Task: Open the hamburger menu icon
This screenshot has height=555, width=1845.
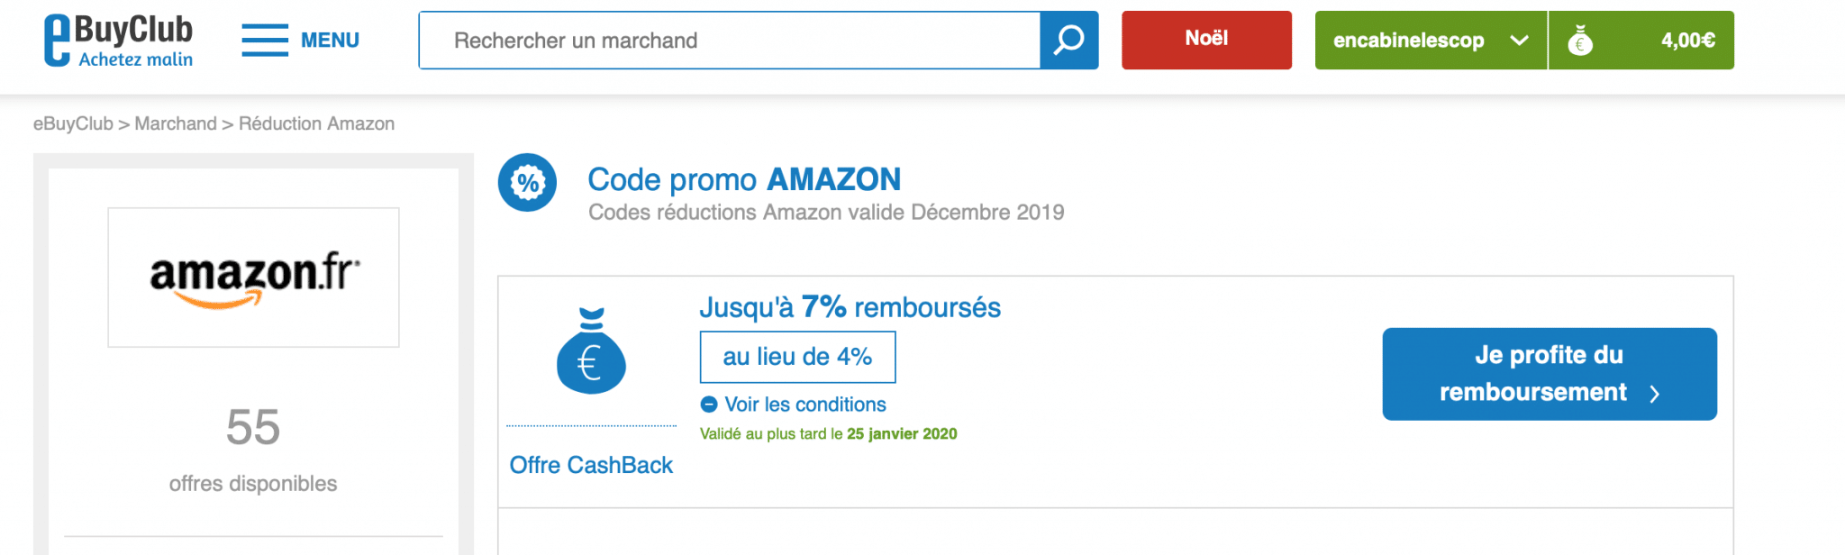Action: (265, 41)
